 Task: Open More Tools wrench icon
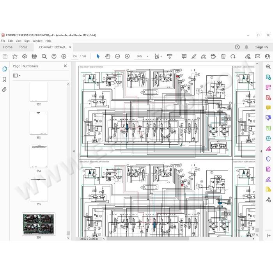(268, 200)
